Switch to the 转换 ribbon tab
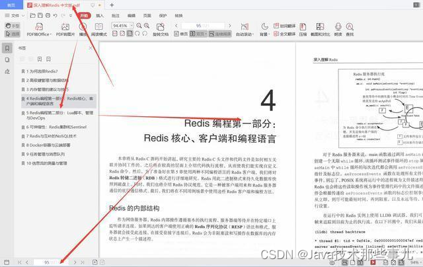The width and height of the screenshot is (423, 267). click(x=178, y=16)
